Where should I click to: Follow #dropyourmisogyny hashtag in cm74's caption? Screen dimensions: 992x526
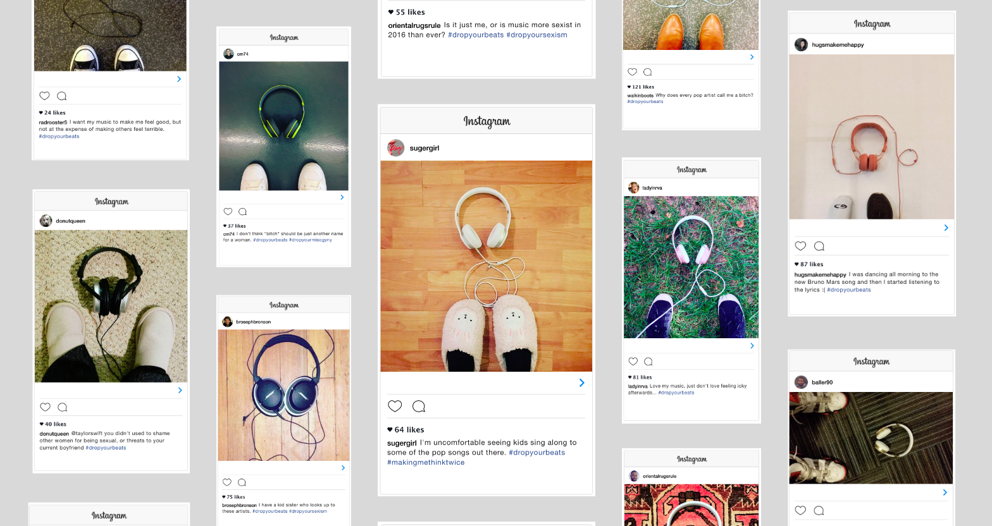pos(311,240)
